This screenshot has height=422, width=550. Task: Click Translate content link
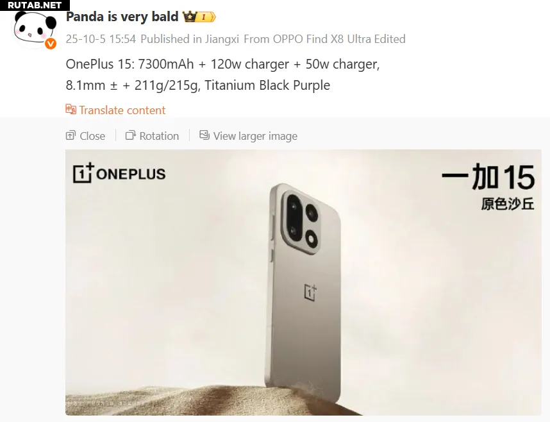122,110
